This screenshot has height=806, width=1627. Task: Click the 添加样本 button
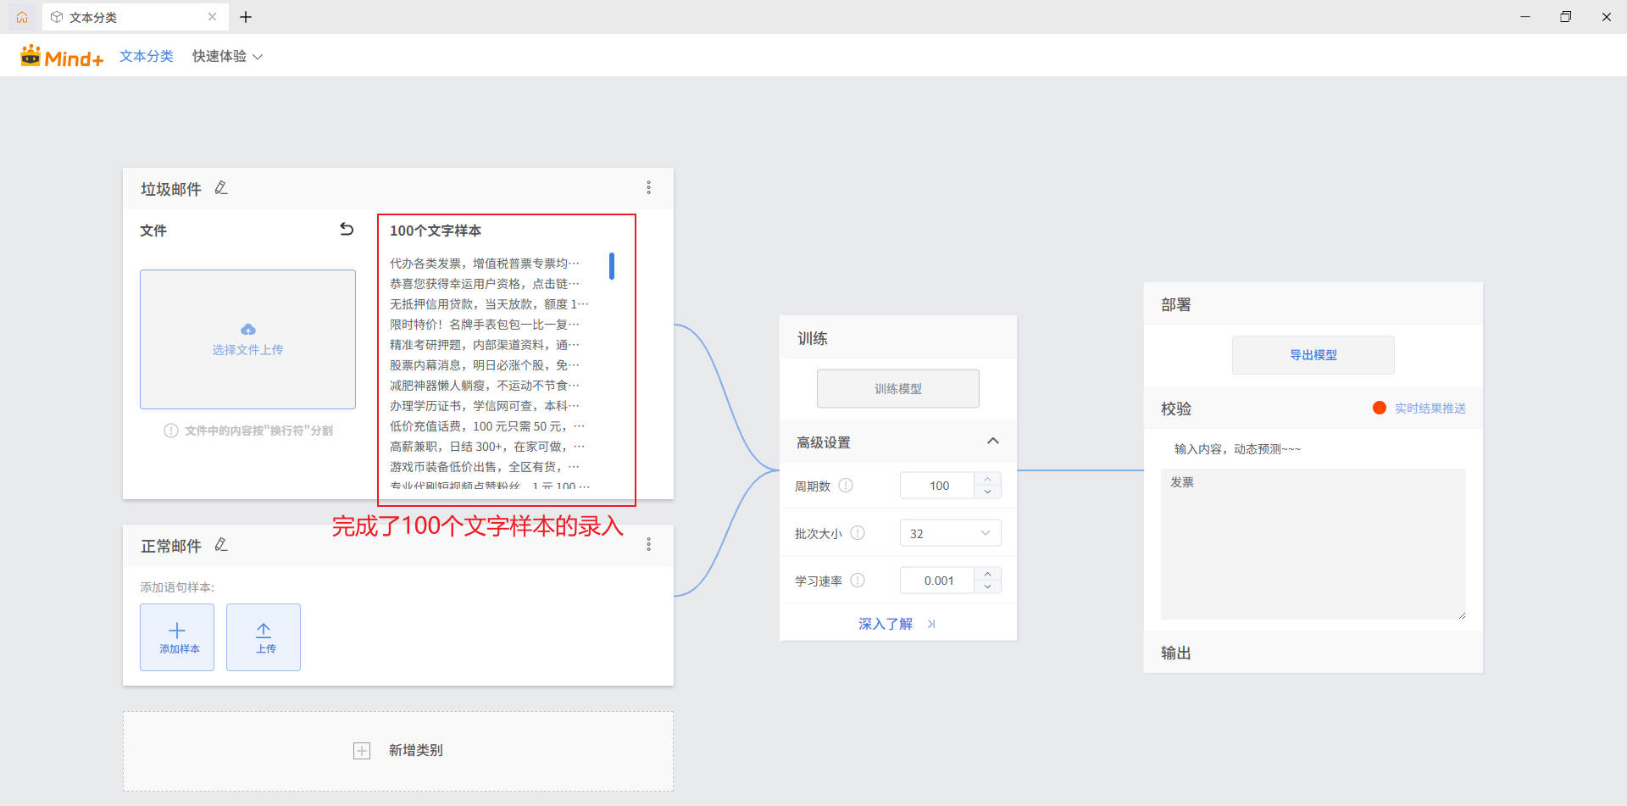click(x=177, y=637)
